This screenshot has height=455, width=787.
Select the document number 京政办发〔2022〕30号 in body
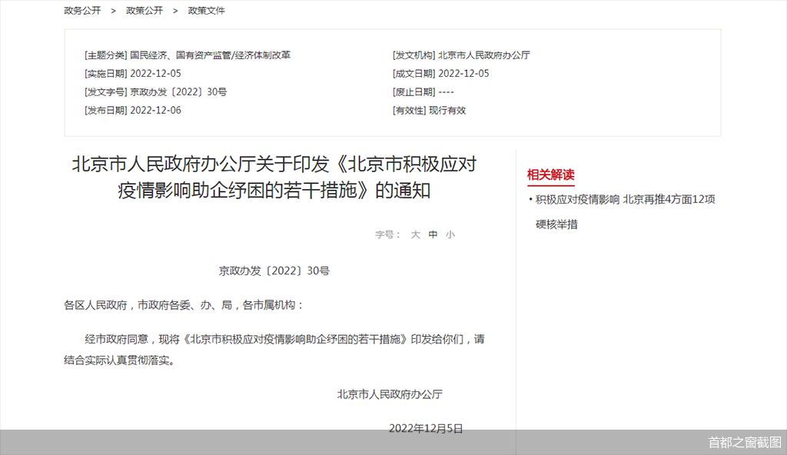coord(274,270)
